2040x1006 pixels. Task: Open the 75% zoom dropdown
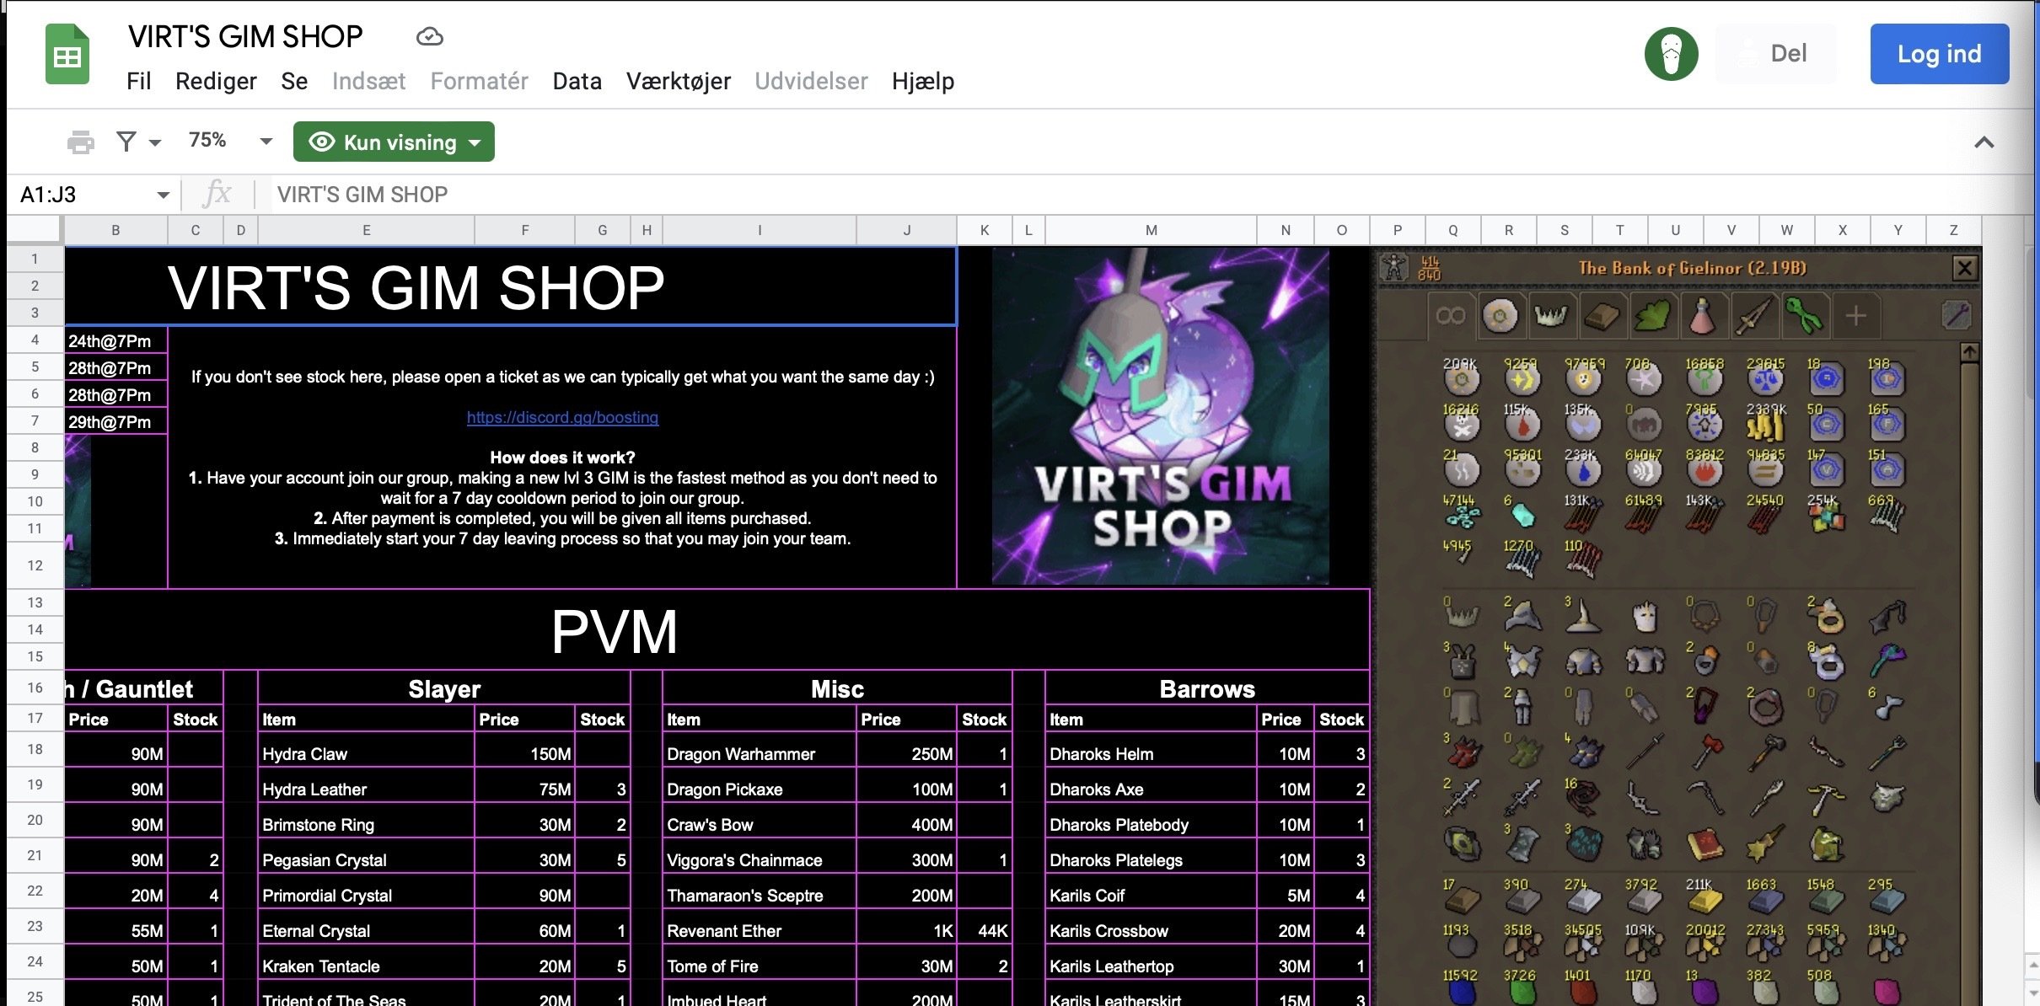pos(230,141)
